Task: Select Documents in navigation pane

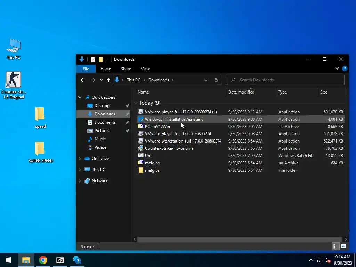Action: click(x=105, y=122)
